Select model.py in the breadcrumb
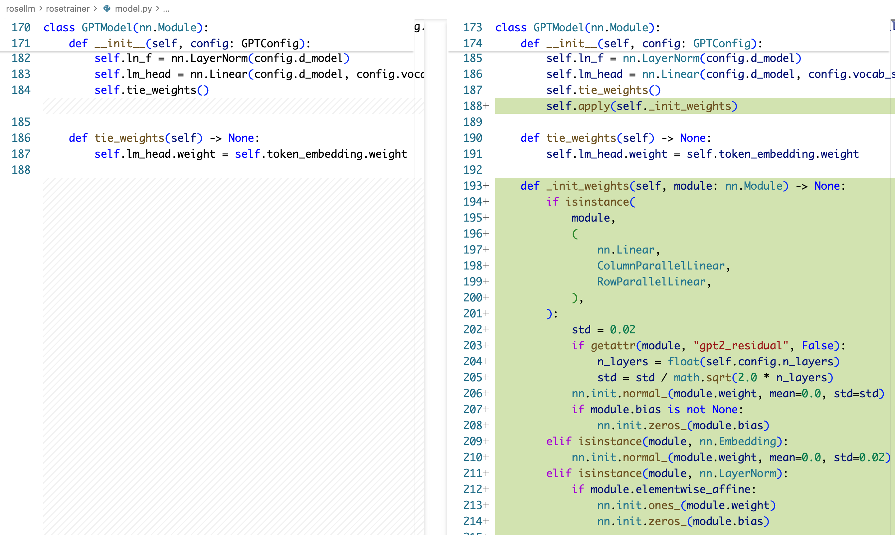Image resolution: width=895 pixels, height=535 pixels. click(133, 8)
